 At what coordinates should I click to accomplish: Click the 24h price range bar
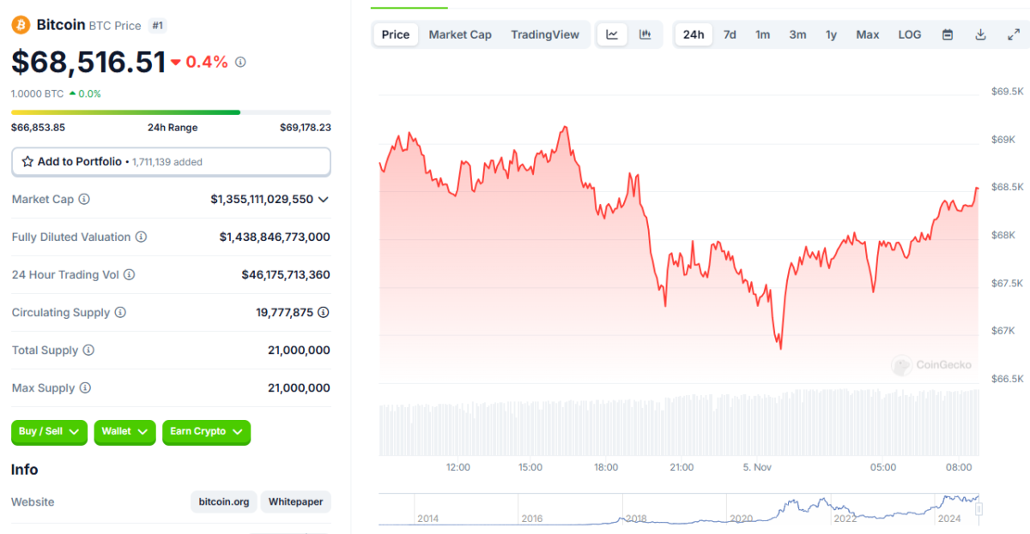(171, 112)
